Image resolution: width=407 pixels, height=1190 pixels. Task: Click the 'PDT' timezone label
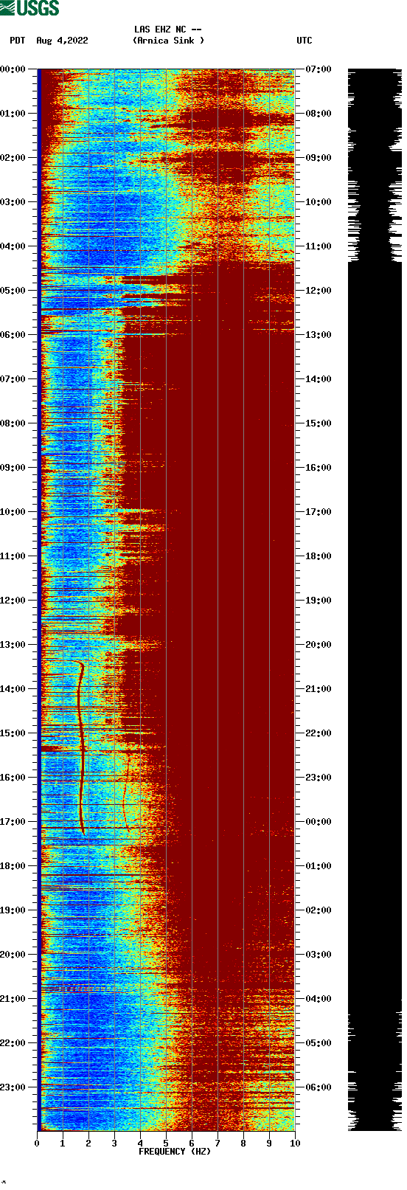pyautogui.click(x=18, y=41)
